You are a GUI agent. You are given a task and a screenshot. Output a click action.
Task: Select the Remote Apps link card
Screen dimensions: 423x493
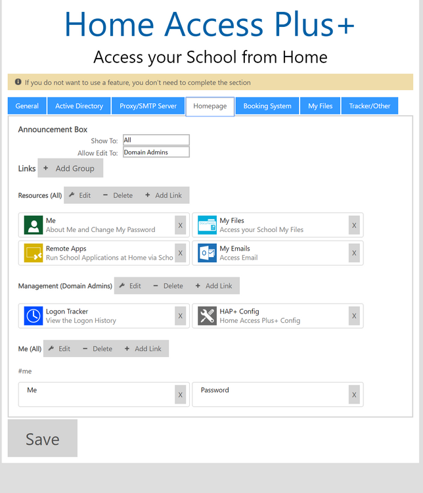pyautogui.click(x=104, y=253)
